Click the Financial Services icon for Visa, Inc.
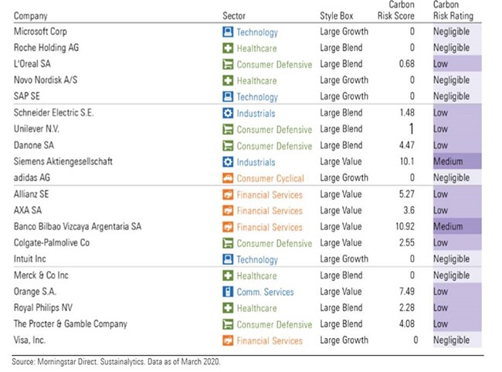 (227, 340)
